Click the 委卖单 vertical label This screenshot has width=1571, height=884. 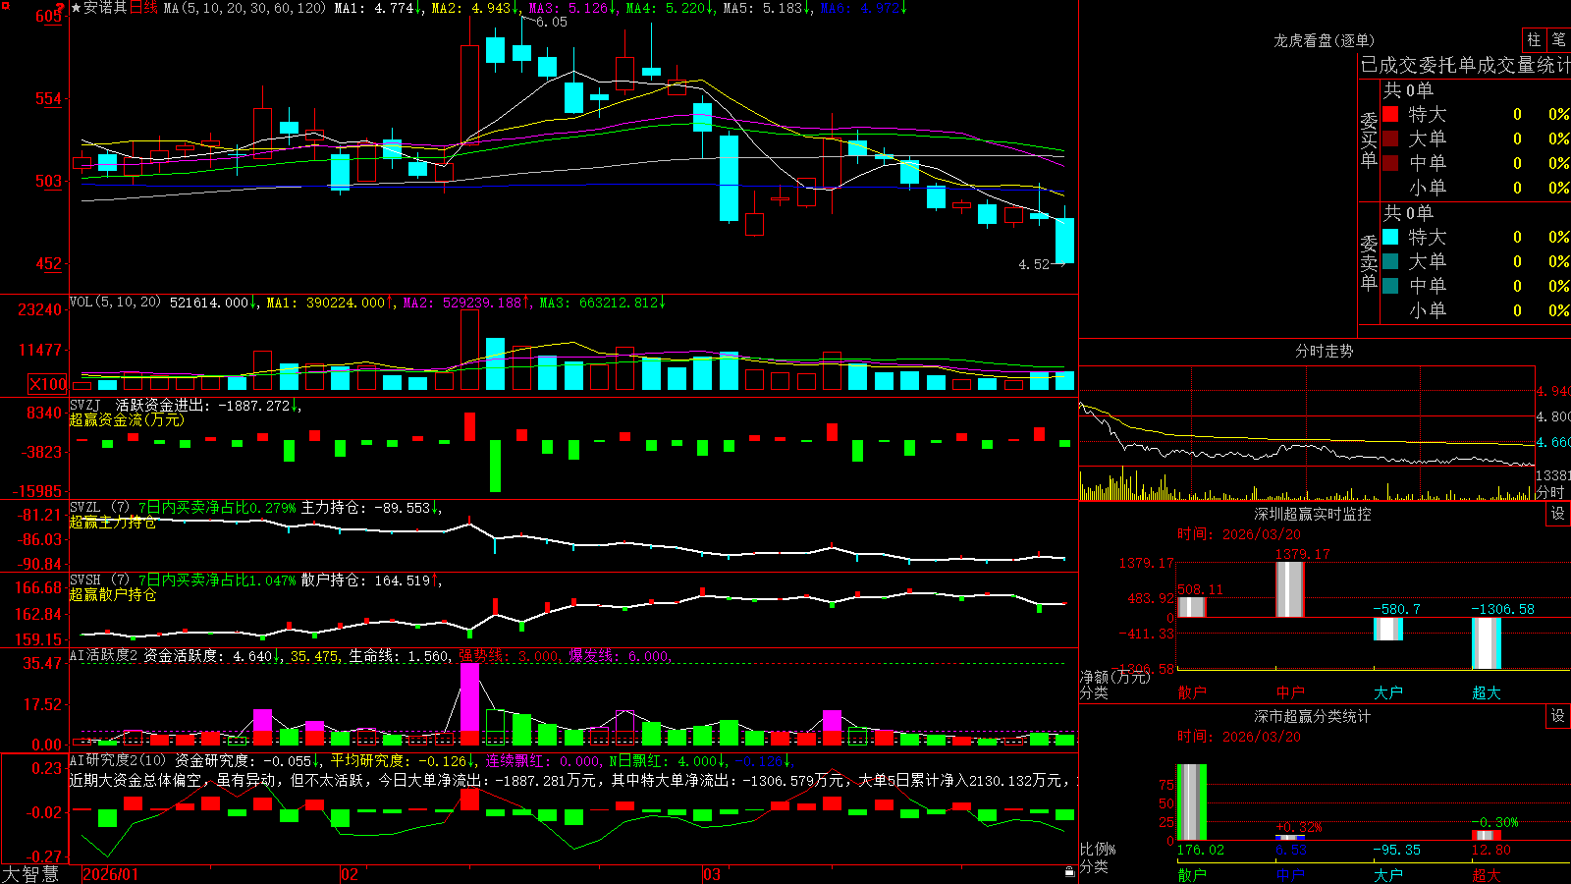(x=1369, y=262)
